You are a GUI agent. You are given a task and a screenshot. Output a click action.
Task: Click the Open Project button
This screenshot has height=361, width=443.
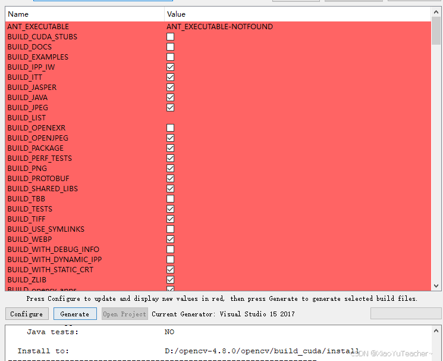(125, 314)
